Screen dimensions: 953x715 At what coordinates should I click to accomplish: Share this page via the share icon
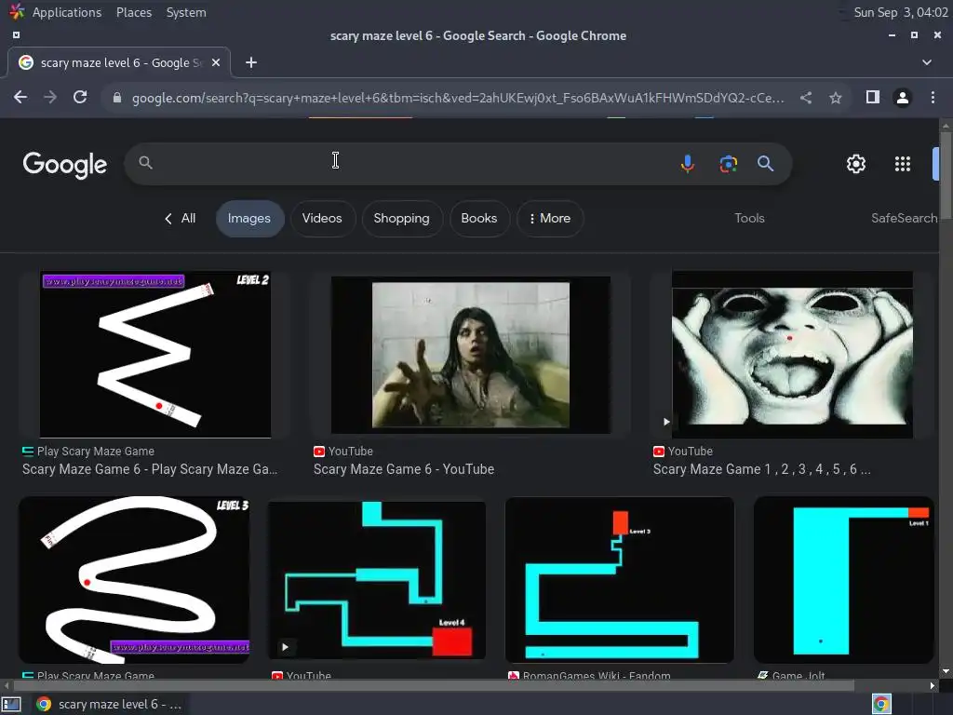(x=806, y=97)
